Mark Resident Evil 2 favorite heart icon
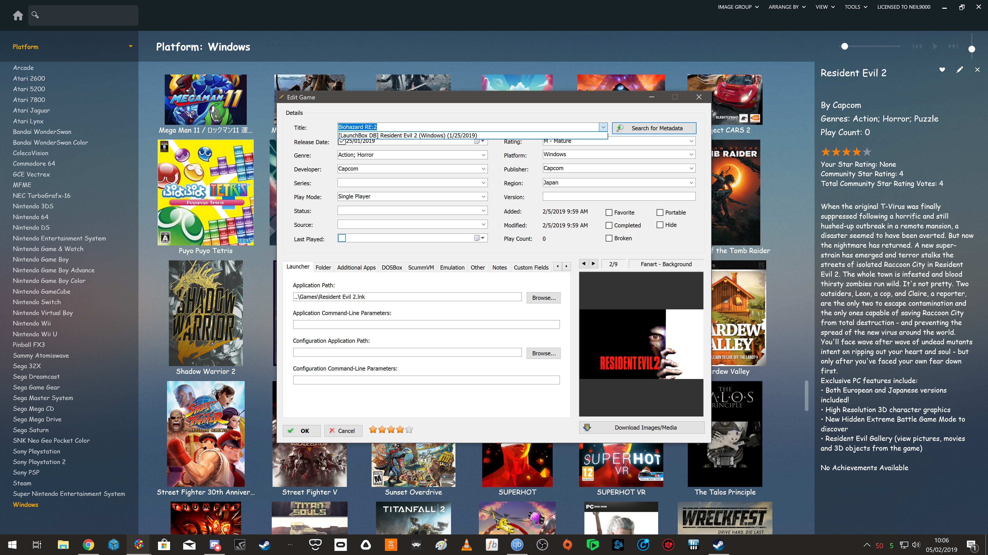Screen dimensions: 988x555 [942, 70]
